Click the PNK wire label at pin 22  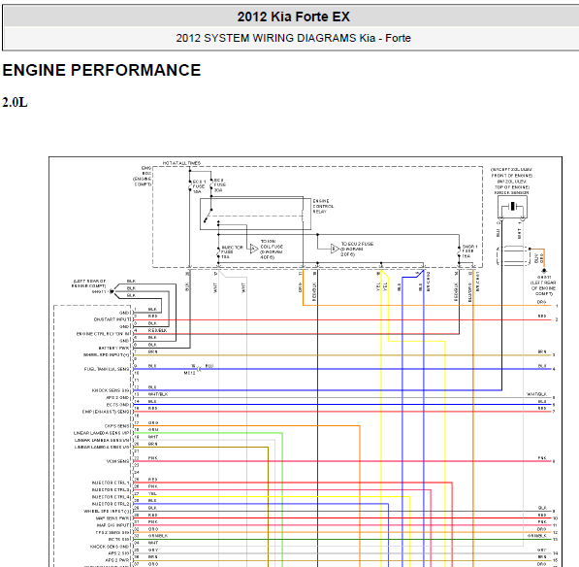(153, 458)
